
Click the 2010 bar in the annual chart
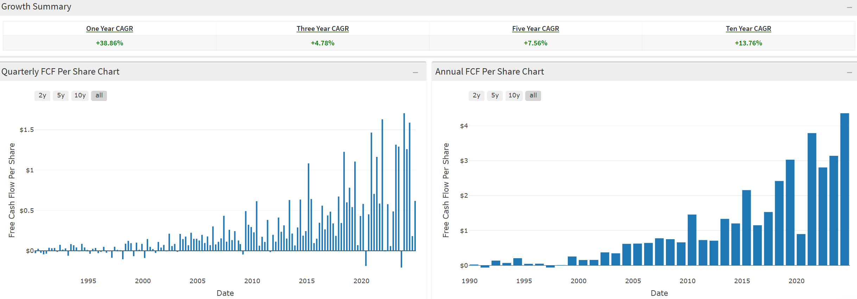coord(692,240)
